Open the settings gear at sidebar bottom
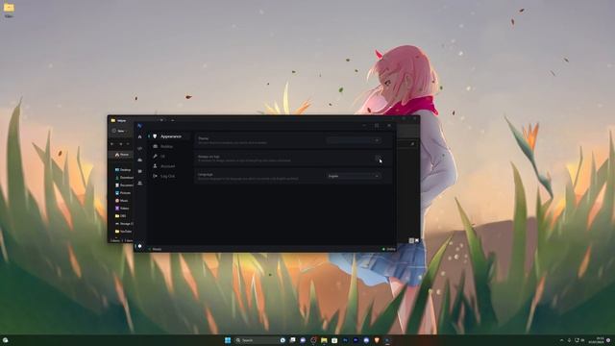 (x=139, y=246)
